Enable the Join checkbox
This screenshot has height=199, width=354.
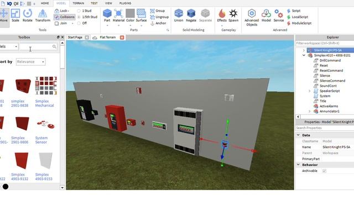(56, 23)
